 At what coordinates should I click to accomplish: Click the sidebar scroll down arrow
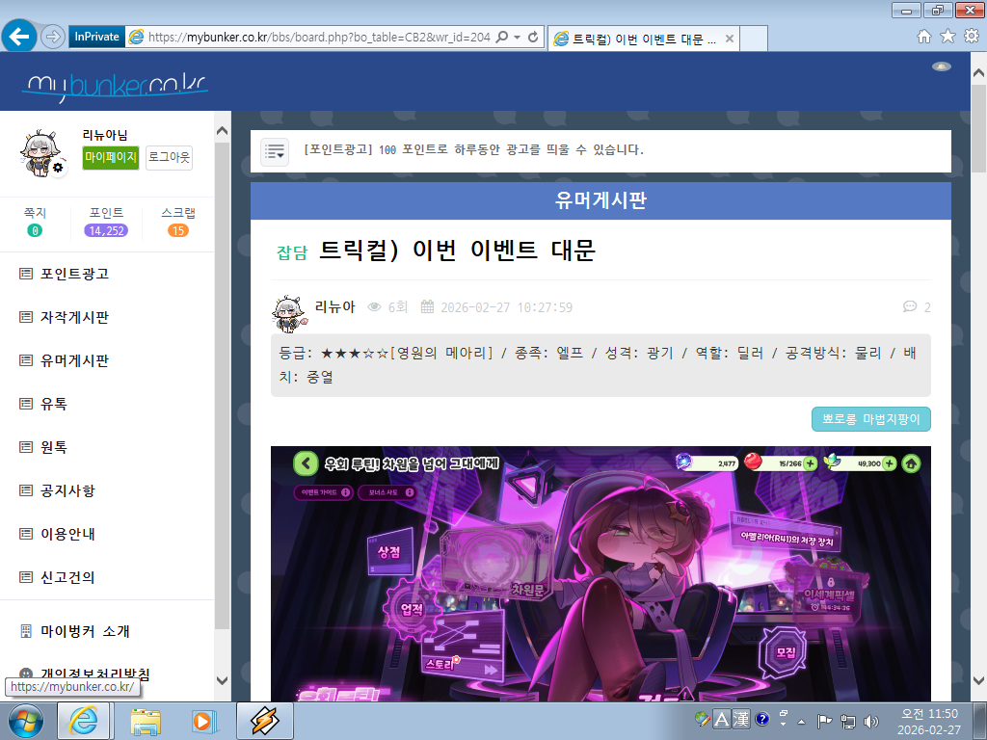pyautogui.click(x=223, y=681)
